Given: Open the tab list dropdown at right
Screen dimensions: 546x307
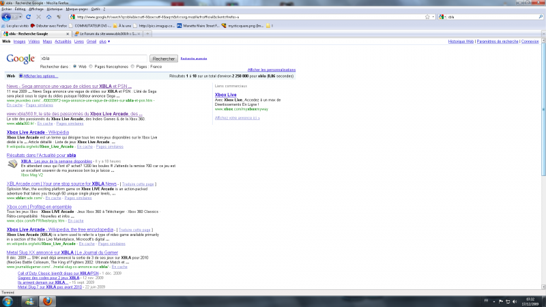Looking at the screenshot, I should pos(543,33).
